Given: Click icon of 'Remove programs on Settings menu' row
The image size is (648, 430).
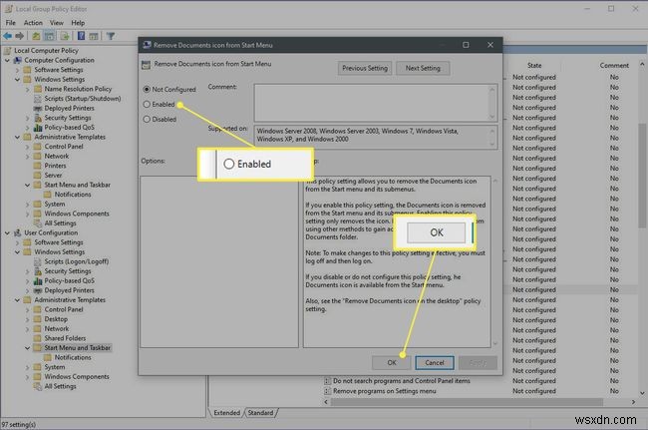Looking at the screenshot, I should (x=327, y=391).
